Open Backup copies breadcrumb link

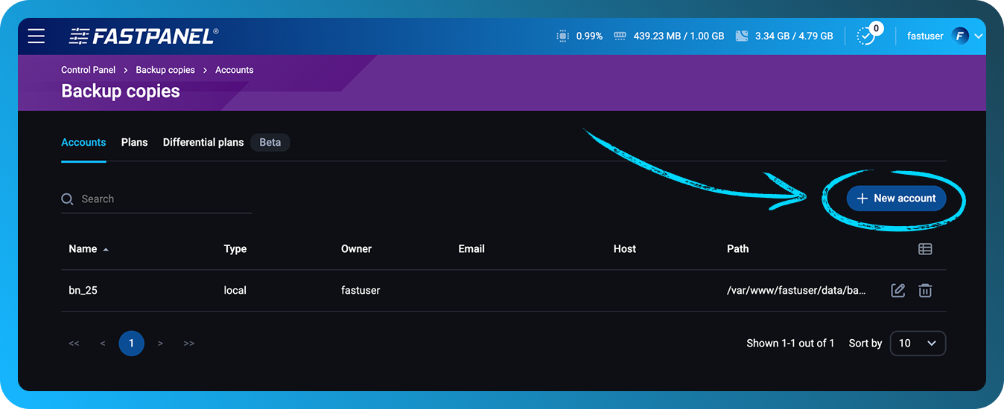pos(165,70)
